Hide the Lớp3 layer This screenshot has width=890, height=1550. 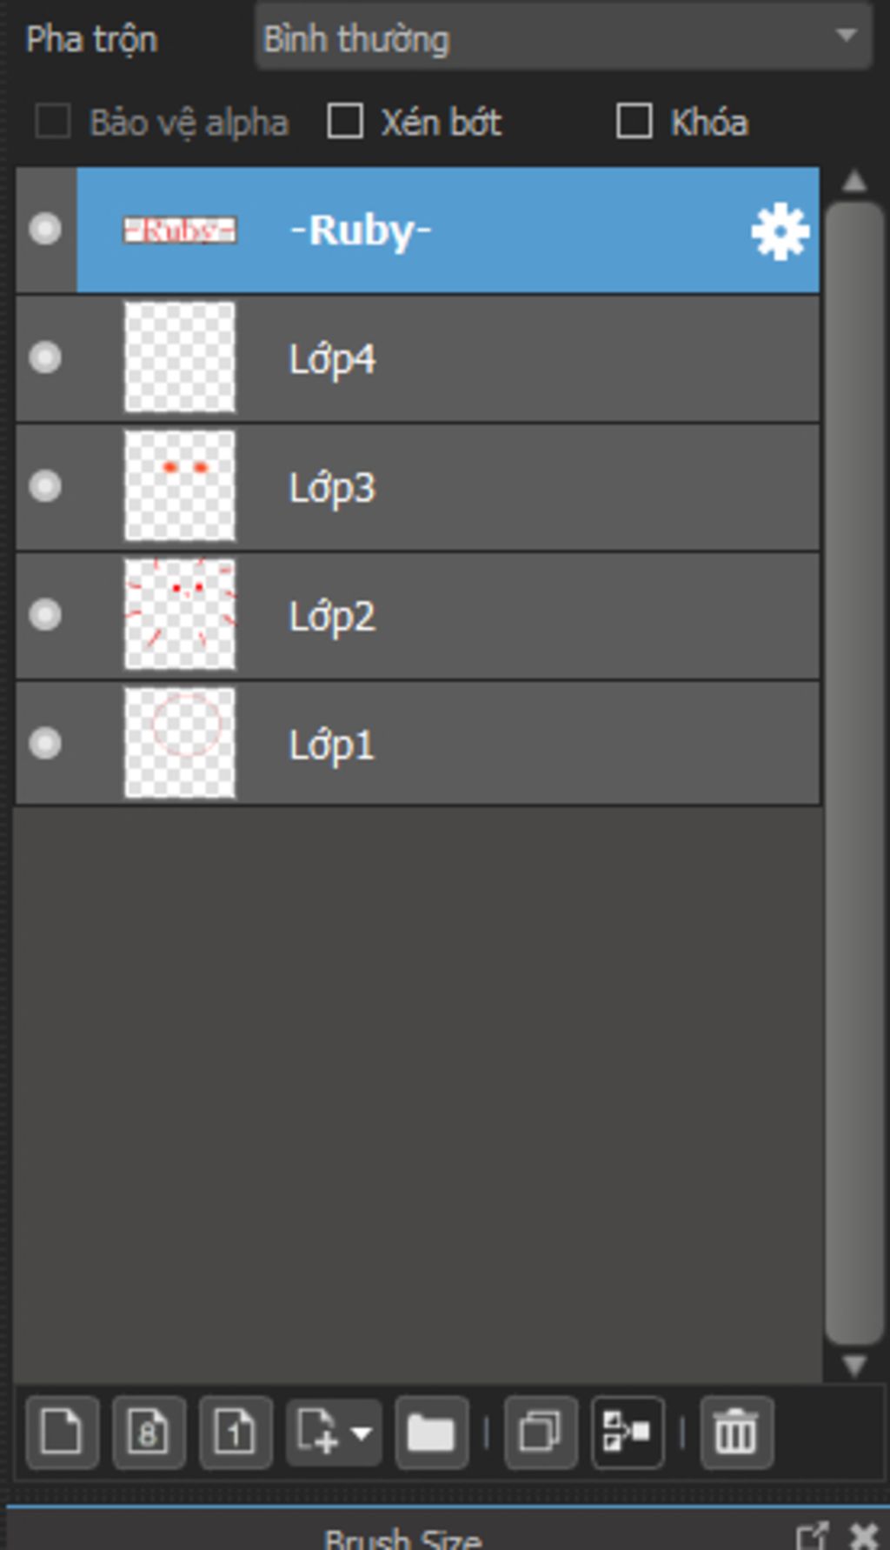45,486
